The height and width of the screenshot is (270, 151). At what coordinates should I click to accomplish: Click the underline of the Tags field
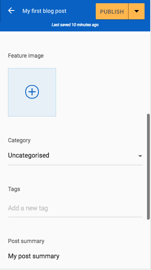click(x=75, y=217)
